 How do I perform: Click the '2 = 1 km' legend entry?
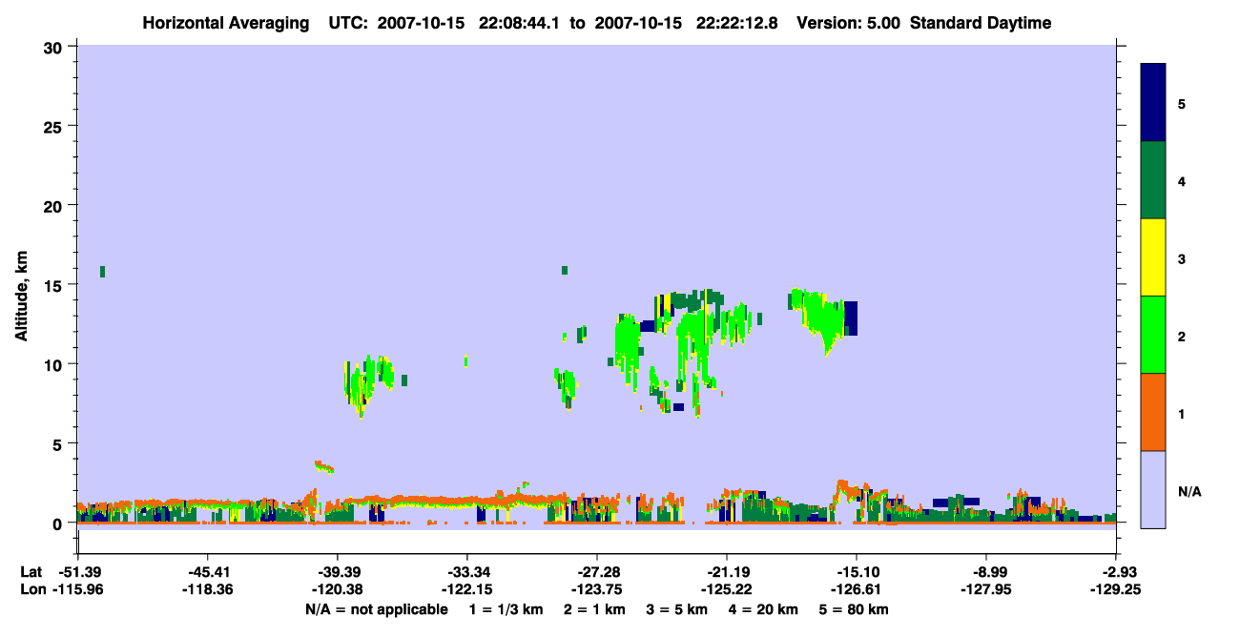(x=595, y=609)
